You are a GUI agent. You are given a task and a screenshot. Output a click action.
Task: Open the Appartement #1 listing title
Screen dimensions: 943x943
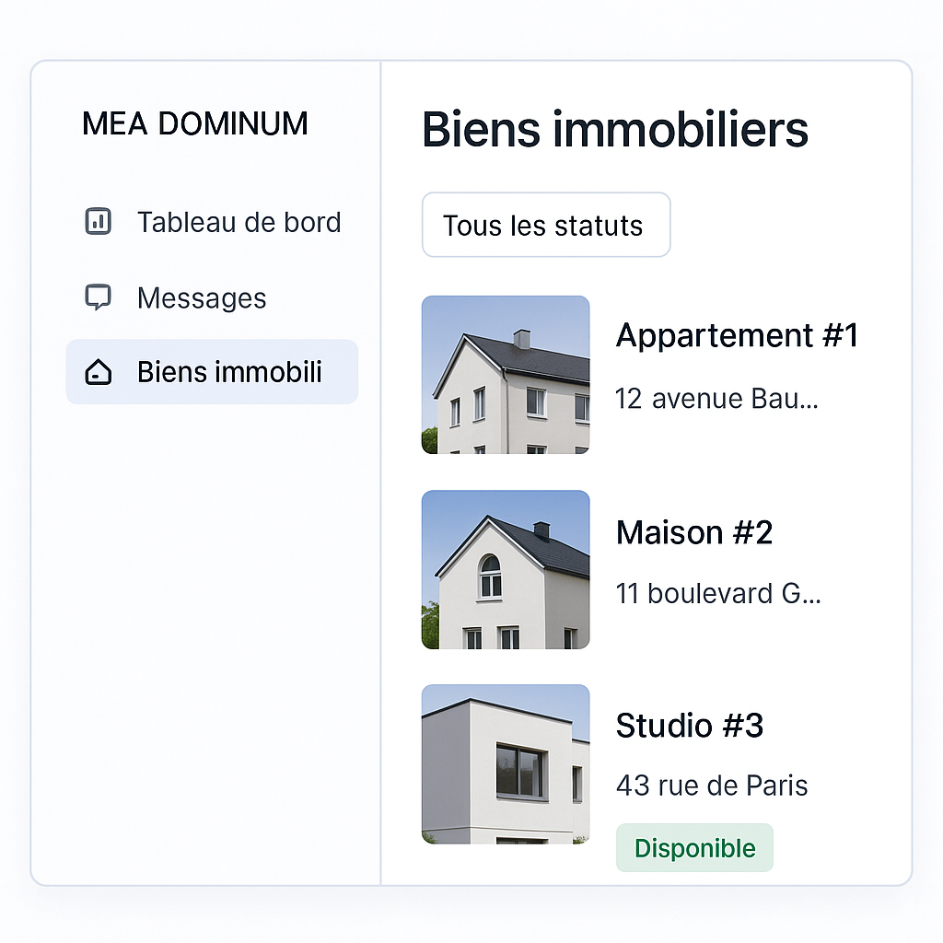[x=737, y=336]
